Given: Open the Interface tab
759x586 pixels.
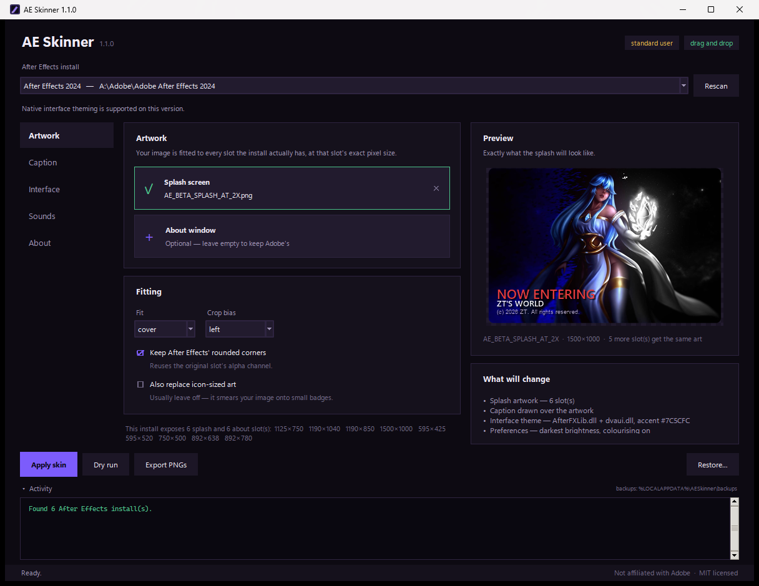Looking at the screenshot, I should (x=67, y=189).
